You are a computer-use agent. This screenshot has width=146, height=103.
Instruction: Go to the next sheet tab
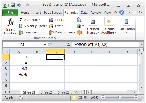point(13,92)
